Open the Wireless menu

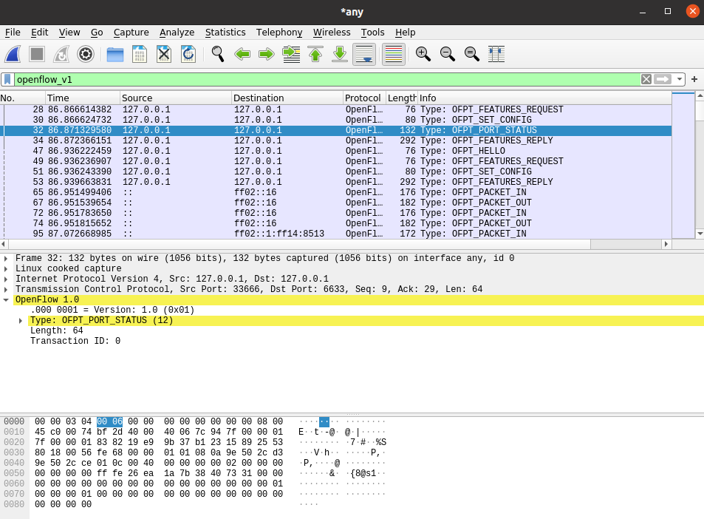click(332, 33)
